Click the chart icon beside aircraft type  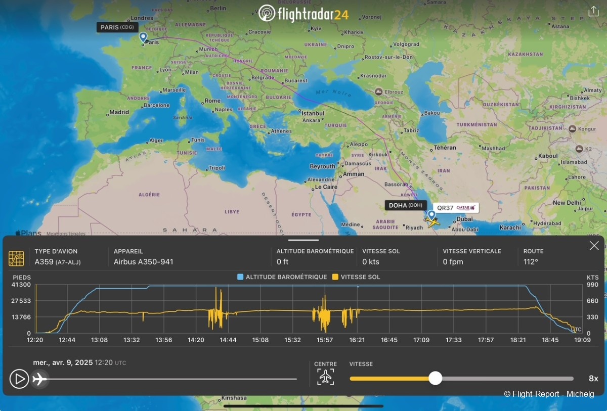coord(16,258)
